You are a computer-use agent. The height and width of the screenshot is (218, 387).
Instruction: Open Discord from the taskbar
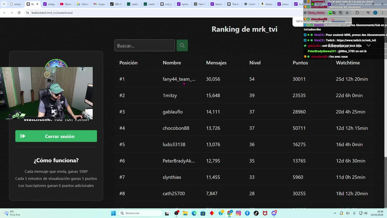[x=274, y=213]
